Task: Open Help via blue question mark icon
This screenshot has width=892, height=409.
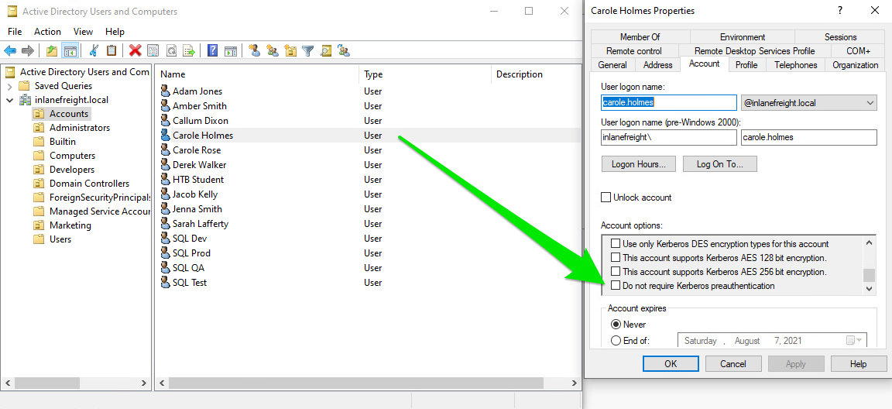Action: point(212,51)
